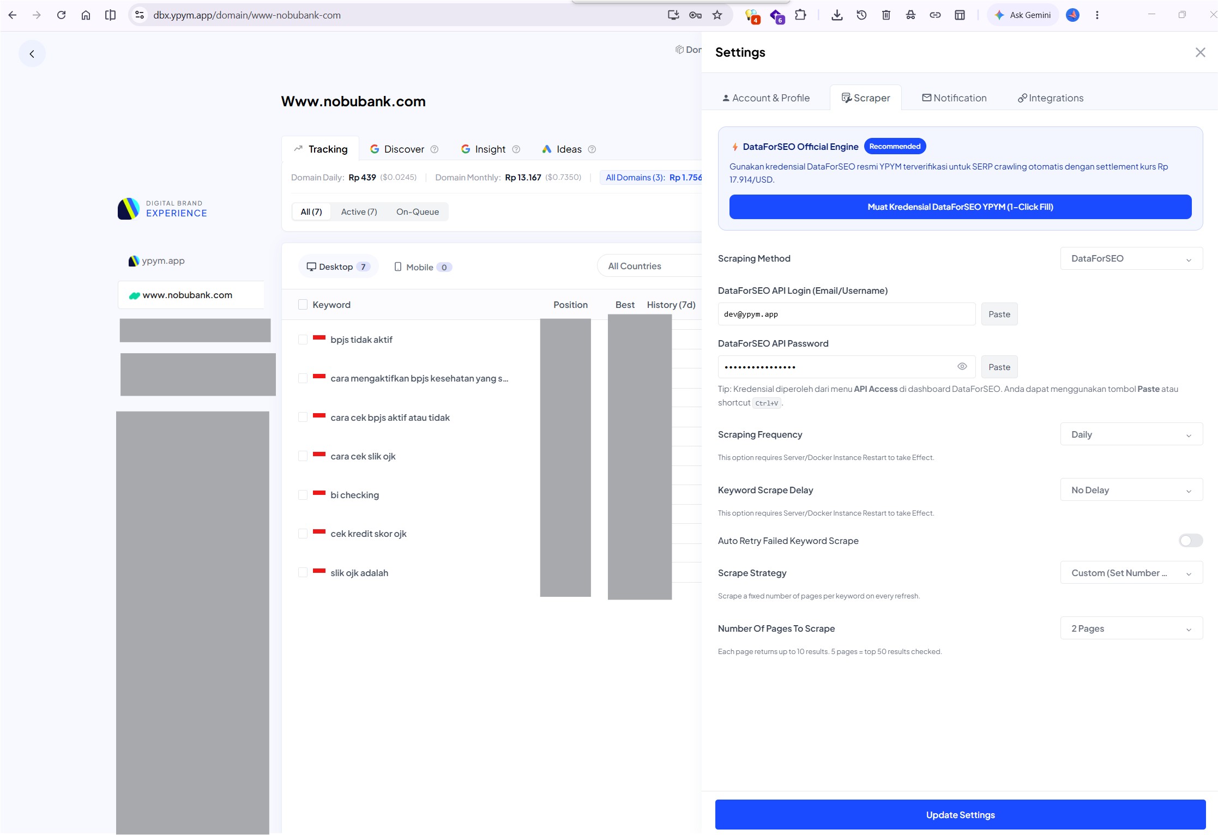Tick the checkbox for bpjs tidak aktif

click(x=303, y=340)
